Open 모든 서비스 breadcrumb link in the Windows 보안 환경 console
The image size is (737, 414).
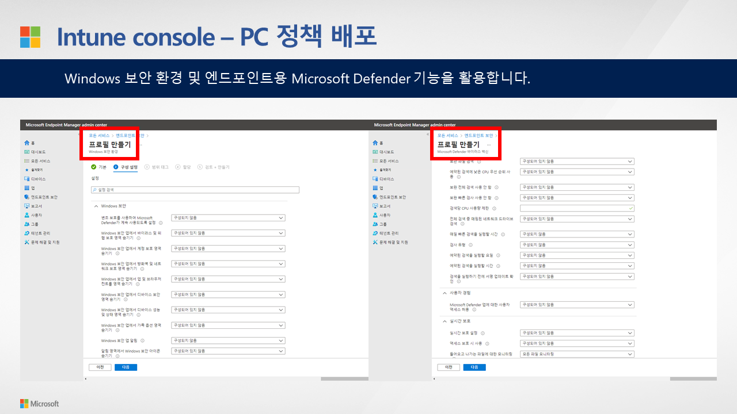click(99, 135)
